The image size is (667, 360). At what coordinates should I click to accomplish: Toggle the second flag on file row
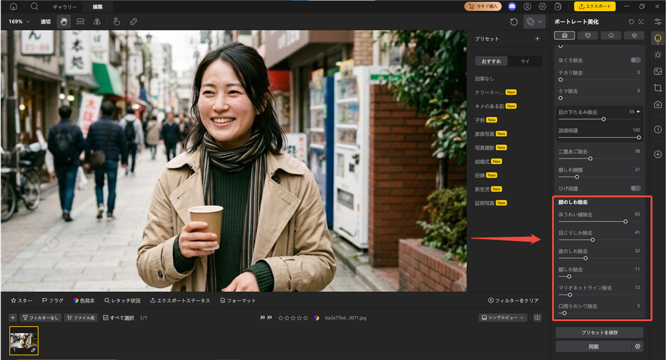[270, 318]
